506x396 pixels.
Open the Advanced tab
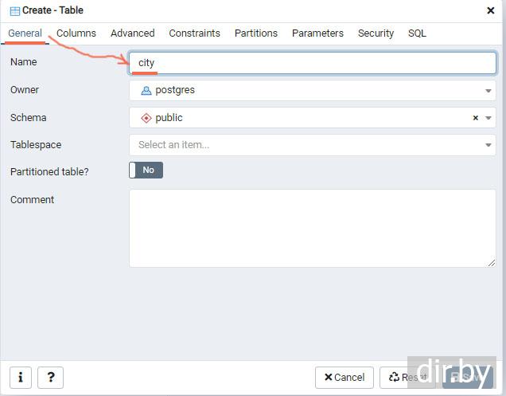click(133, 33)
